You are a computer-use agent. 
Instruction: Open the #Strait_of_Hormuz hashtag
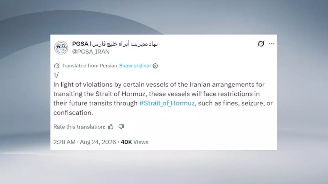tap(167, 103)
